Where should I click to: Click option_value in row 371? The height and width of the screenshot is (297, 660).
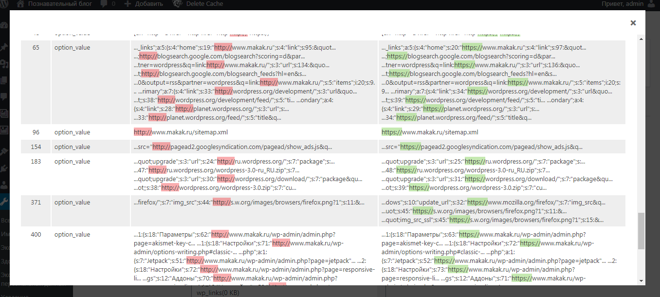72,202
